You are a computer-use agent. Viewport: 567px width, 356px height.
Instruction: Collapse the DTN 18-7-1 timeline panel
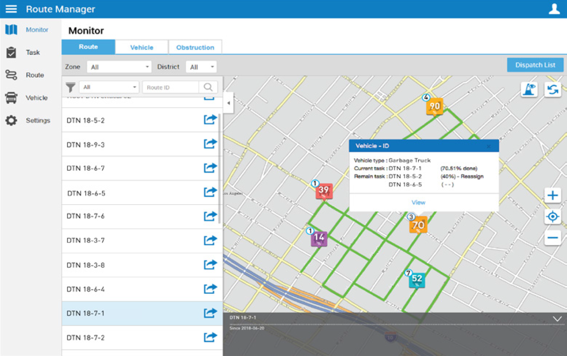(x=557, y=319)
